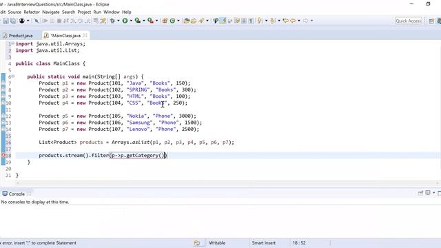441x248 pixels.
Task: Create a New Java Package
Action: click(165, 21)
